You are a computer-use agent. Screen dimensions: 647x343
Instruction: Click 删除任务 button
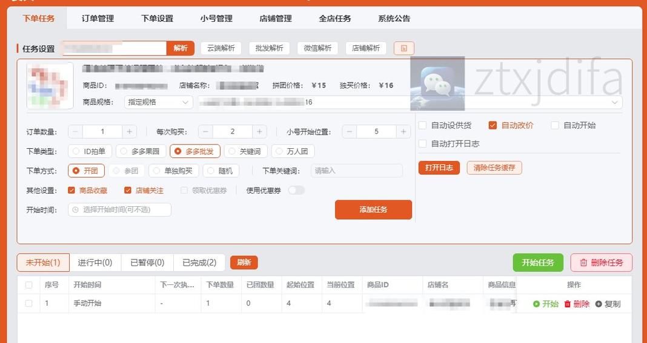(601, 263)
